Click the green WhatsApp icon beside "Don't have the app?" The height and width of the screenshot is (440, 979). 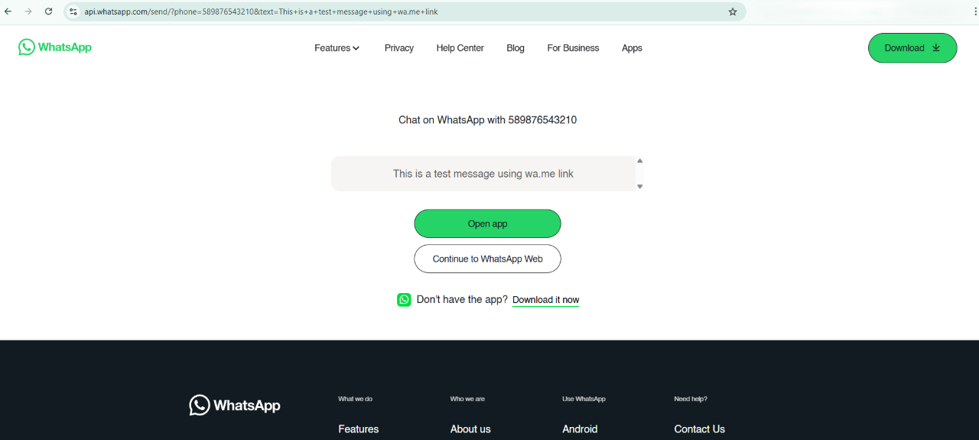click(404, 299)
